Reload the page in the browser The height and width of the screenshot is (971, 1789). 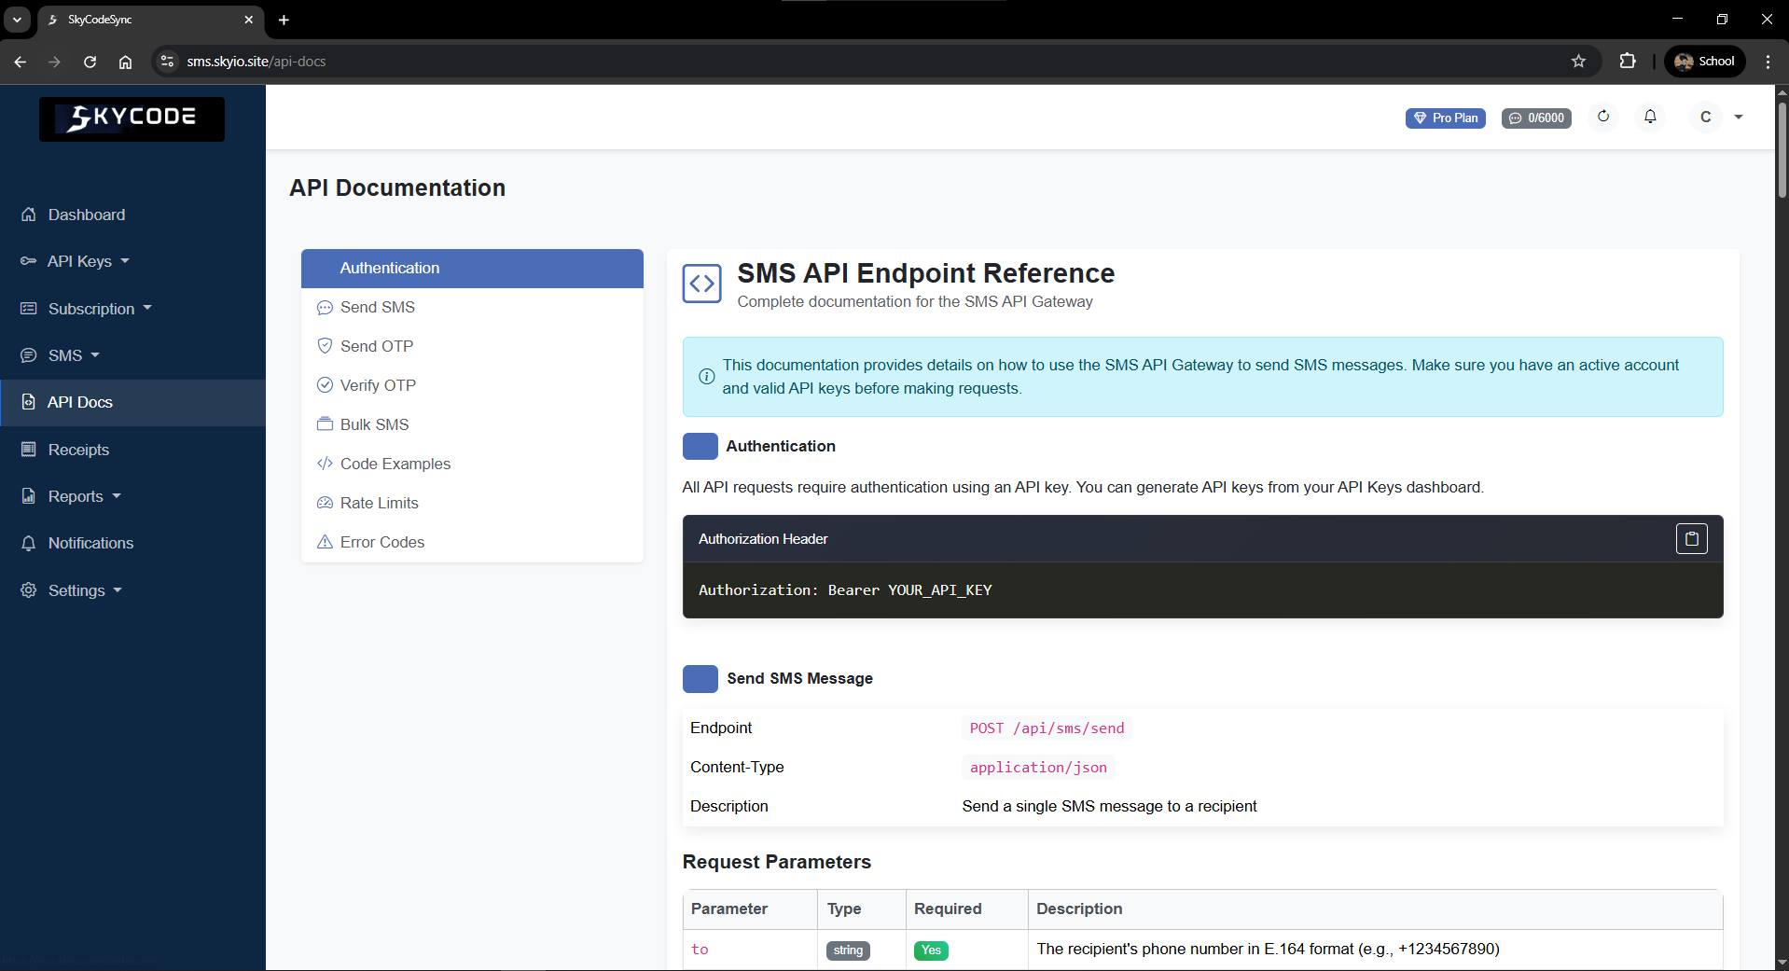coord(90,62)
